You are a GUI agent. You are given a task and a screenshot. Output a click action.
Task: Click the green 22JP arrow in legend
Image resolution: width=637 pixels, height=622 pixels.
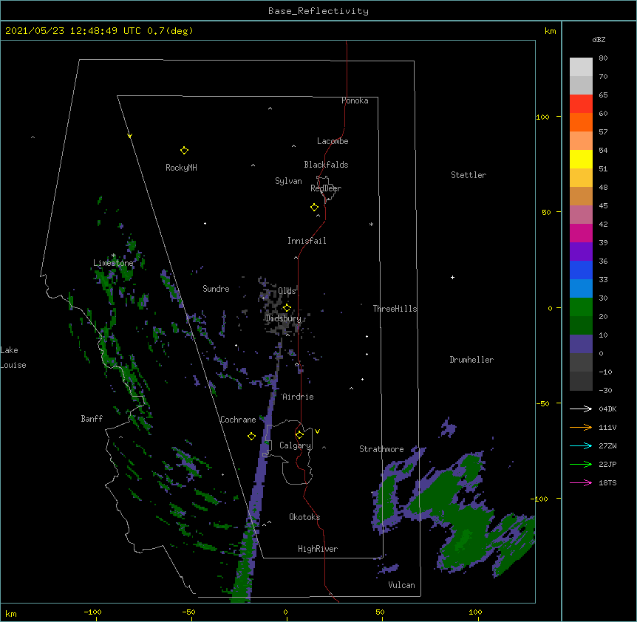tap(581, 464)
